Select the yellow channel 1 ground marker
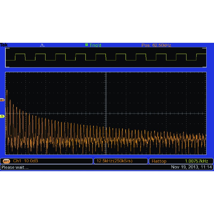 click(x=2, y=116)
